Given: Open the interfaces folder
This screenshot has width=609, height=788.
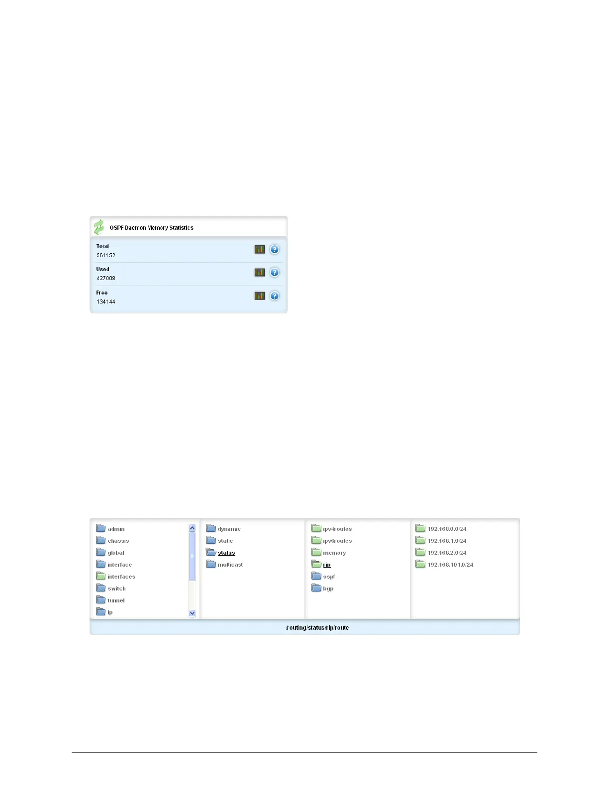Looking at the screenshot, I should click(x=116, y=576).
